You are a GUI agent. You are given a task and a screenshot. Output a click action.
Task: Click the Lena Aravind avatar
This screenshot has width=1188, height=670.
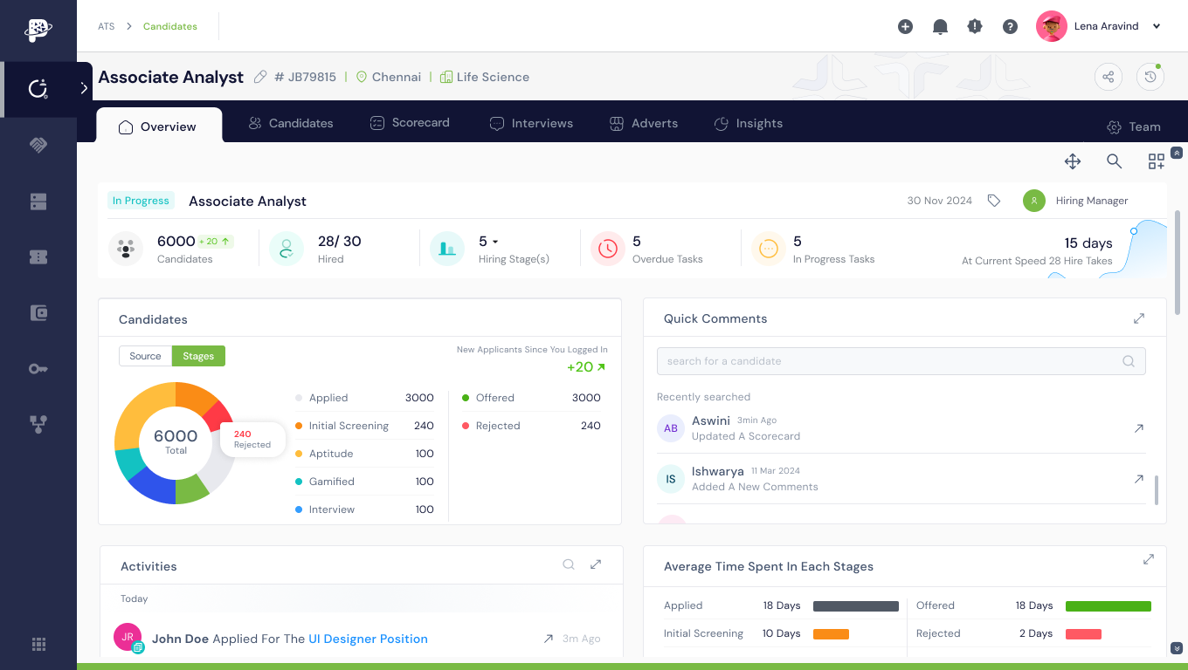coord(1052,26)
